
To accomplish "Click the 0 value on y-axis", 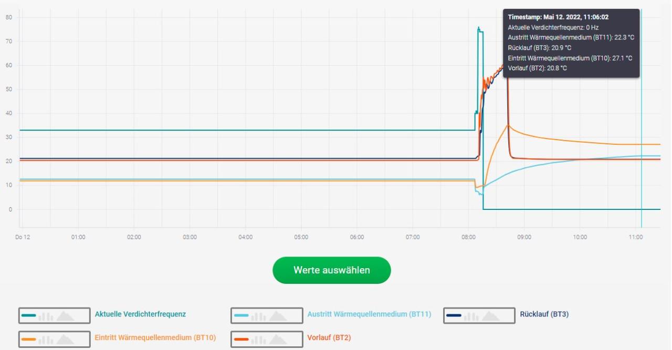I will coord(10,209).
